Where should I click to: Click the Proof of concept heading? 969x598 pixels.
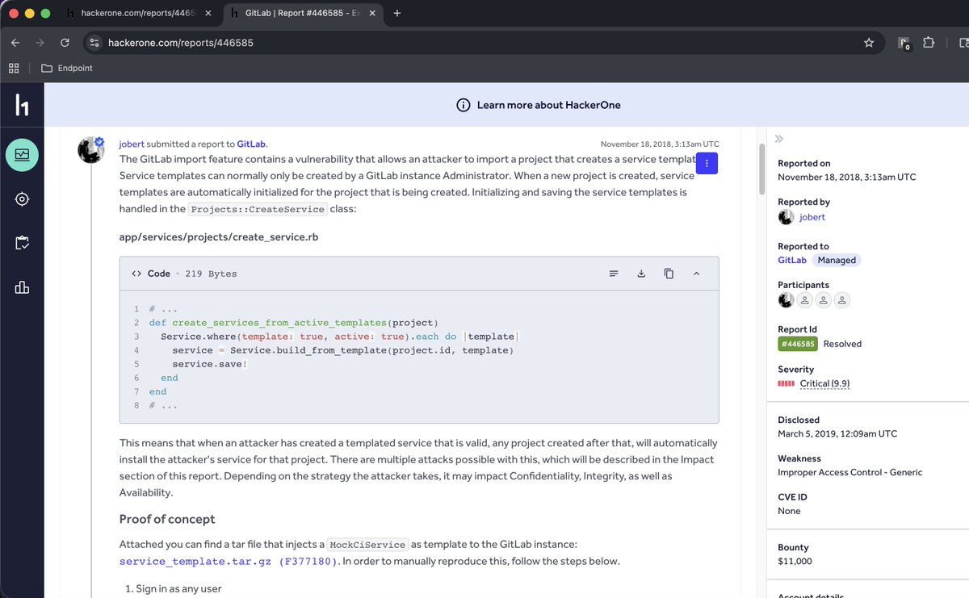(x=167, y=518)
